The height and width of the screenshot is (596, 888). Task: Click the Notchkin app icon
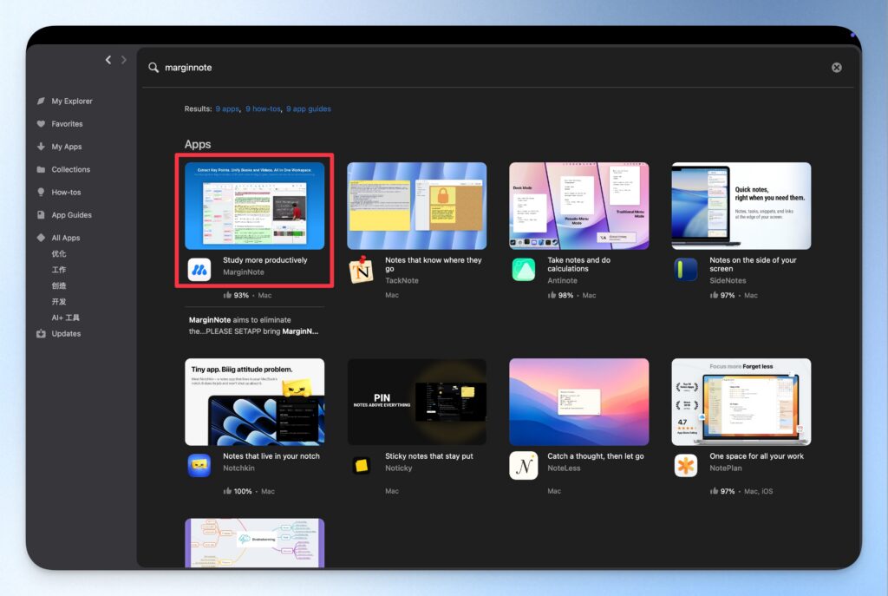(199, 466)
